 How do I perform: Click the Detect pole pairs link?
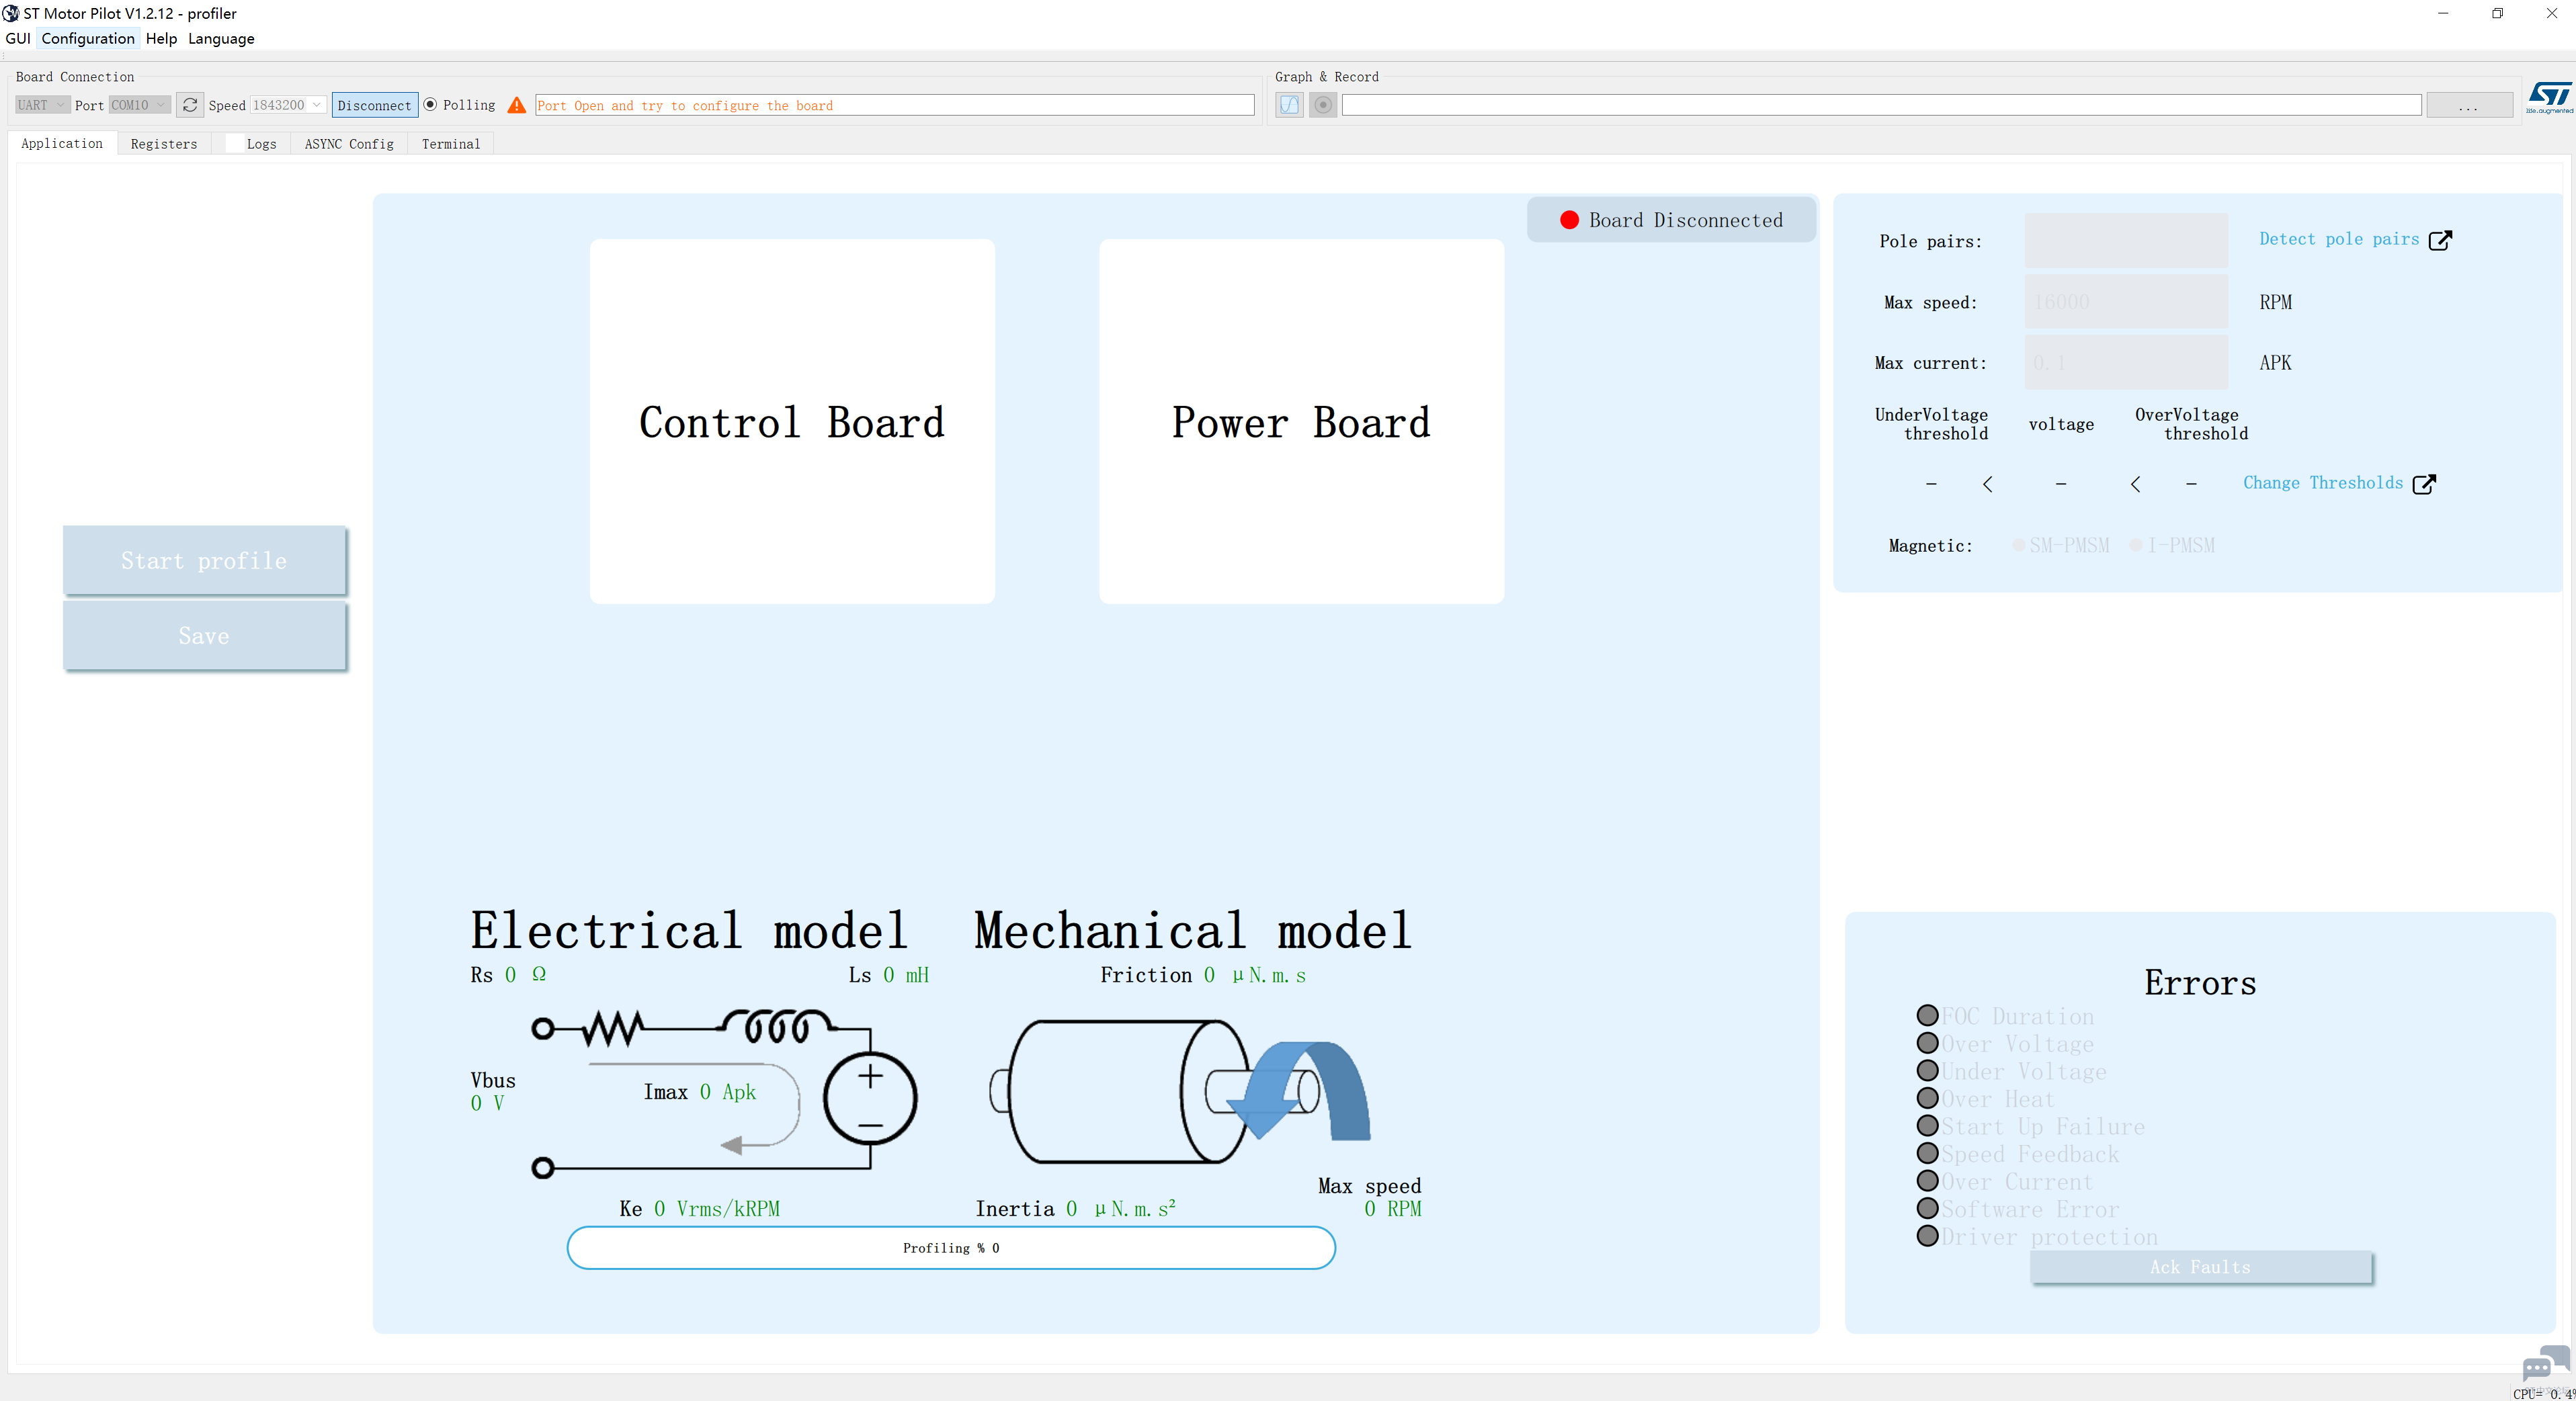(x=2339, y=239)
